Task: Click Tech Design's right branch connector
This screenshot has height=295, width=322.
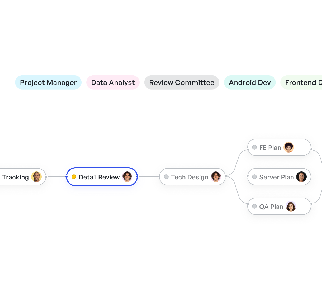Action: [226, 176]
